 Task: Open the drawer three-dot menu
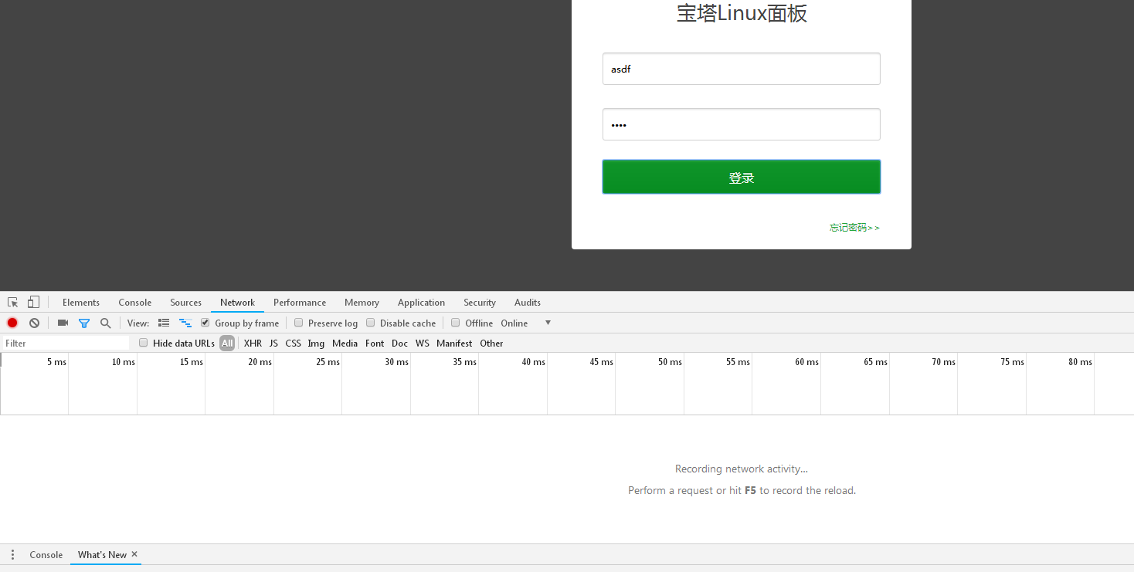pos(12,554)
